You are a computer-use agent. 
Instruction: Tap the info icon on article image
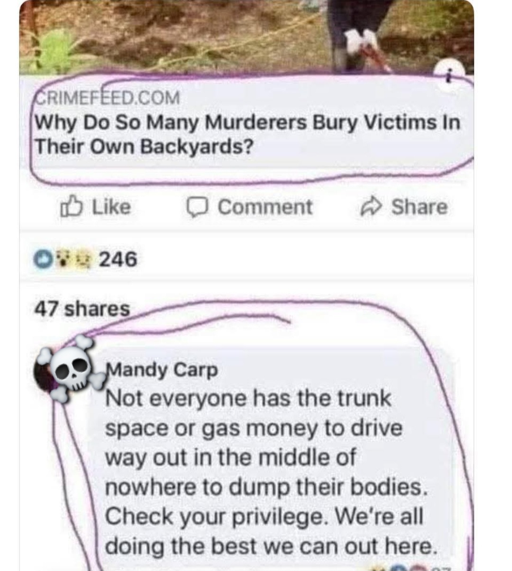pos(448,76)
